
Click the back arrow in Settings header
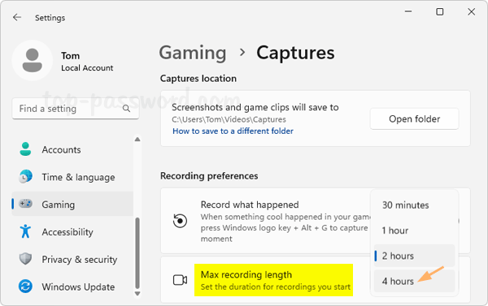(x=17, y=17)
